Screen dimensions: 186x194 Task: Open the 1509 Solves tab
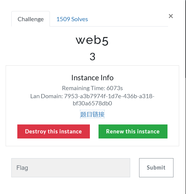click(72, 19)
